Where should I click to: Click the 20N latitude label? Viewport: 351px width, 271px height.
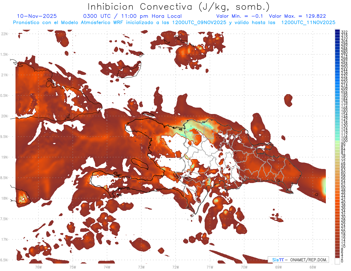(x=5, y=116)
